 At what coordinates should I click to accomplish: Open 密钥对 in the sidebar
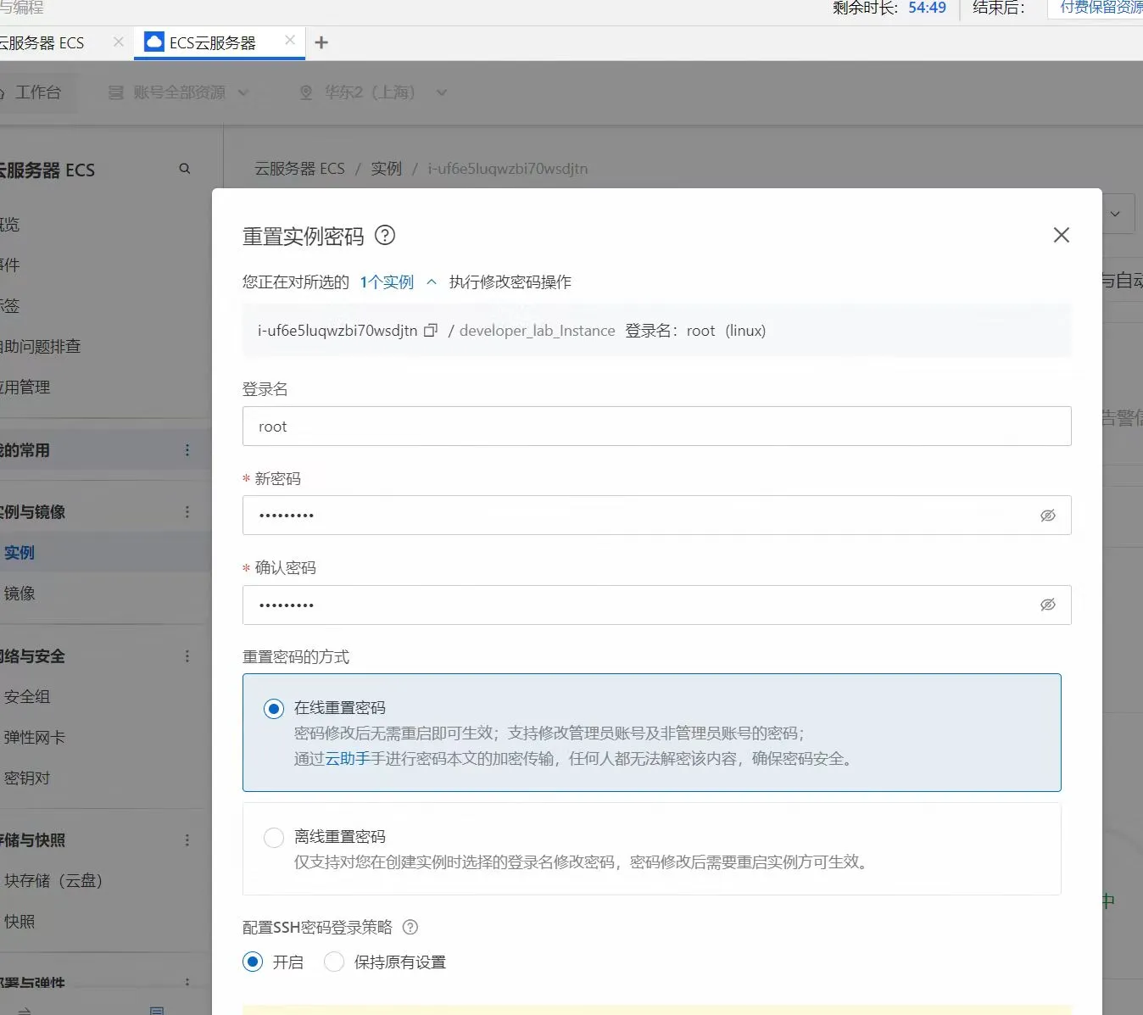(27, 778)
